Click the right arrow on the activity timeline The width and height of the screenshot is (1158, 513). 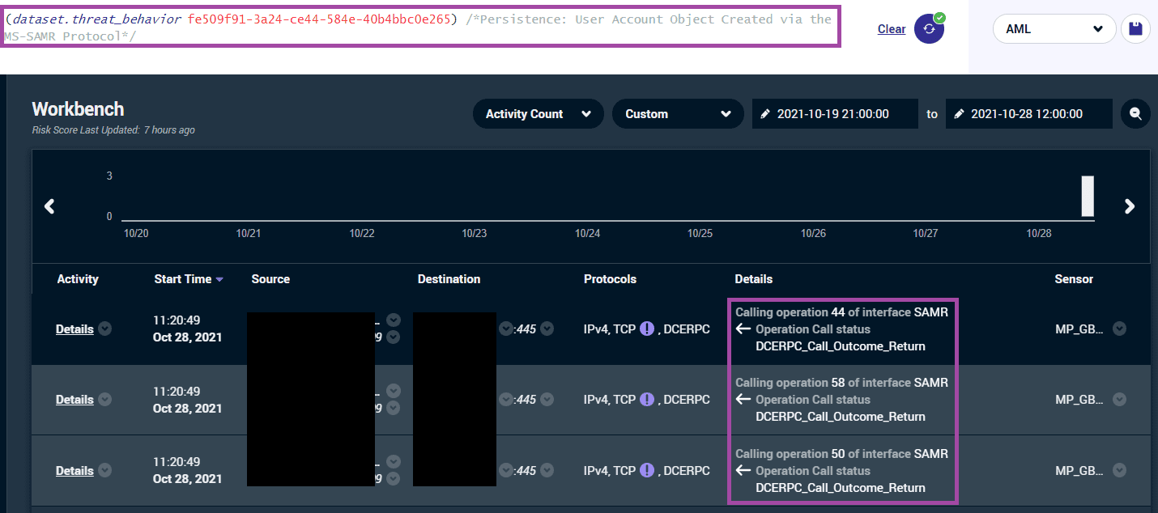pyautogui.click(x=1129, y=206)
